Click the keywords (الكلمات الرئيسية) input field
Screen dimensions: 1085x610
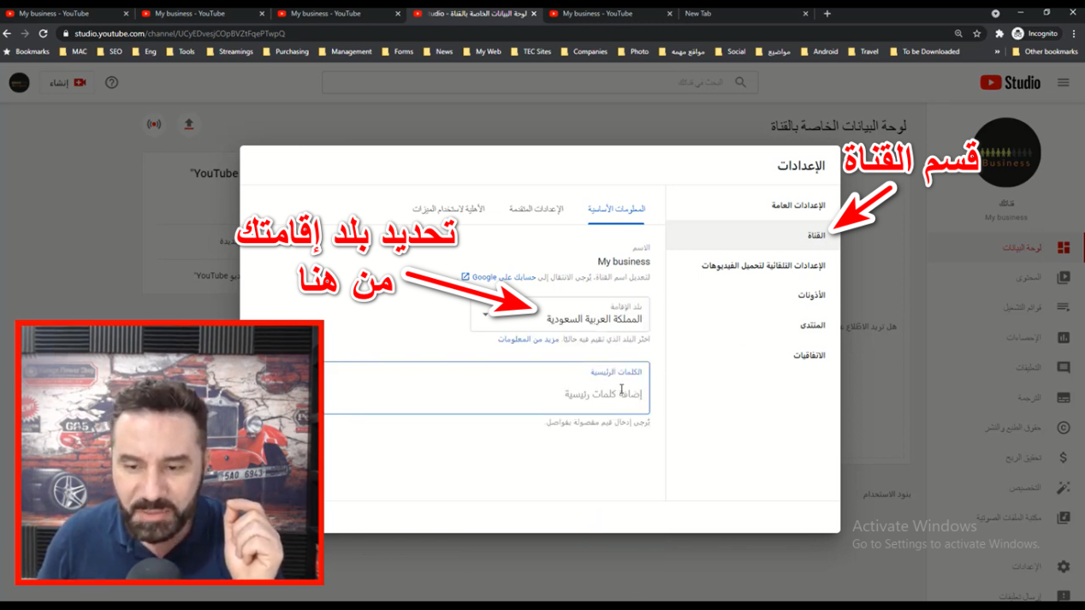tap(486, 394)
